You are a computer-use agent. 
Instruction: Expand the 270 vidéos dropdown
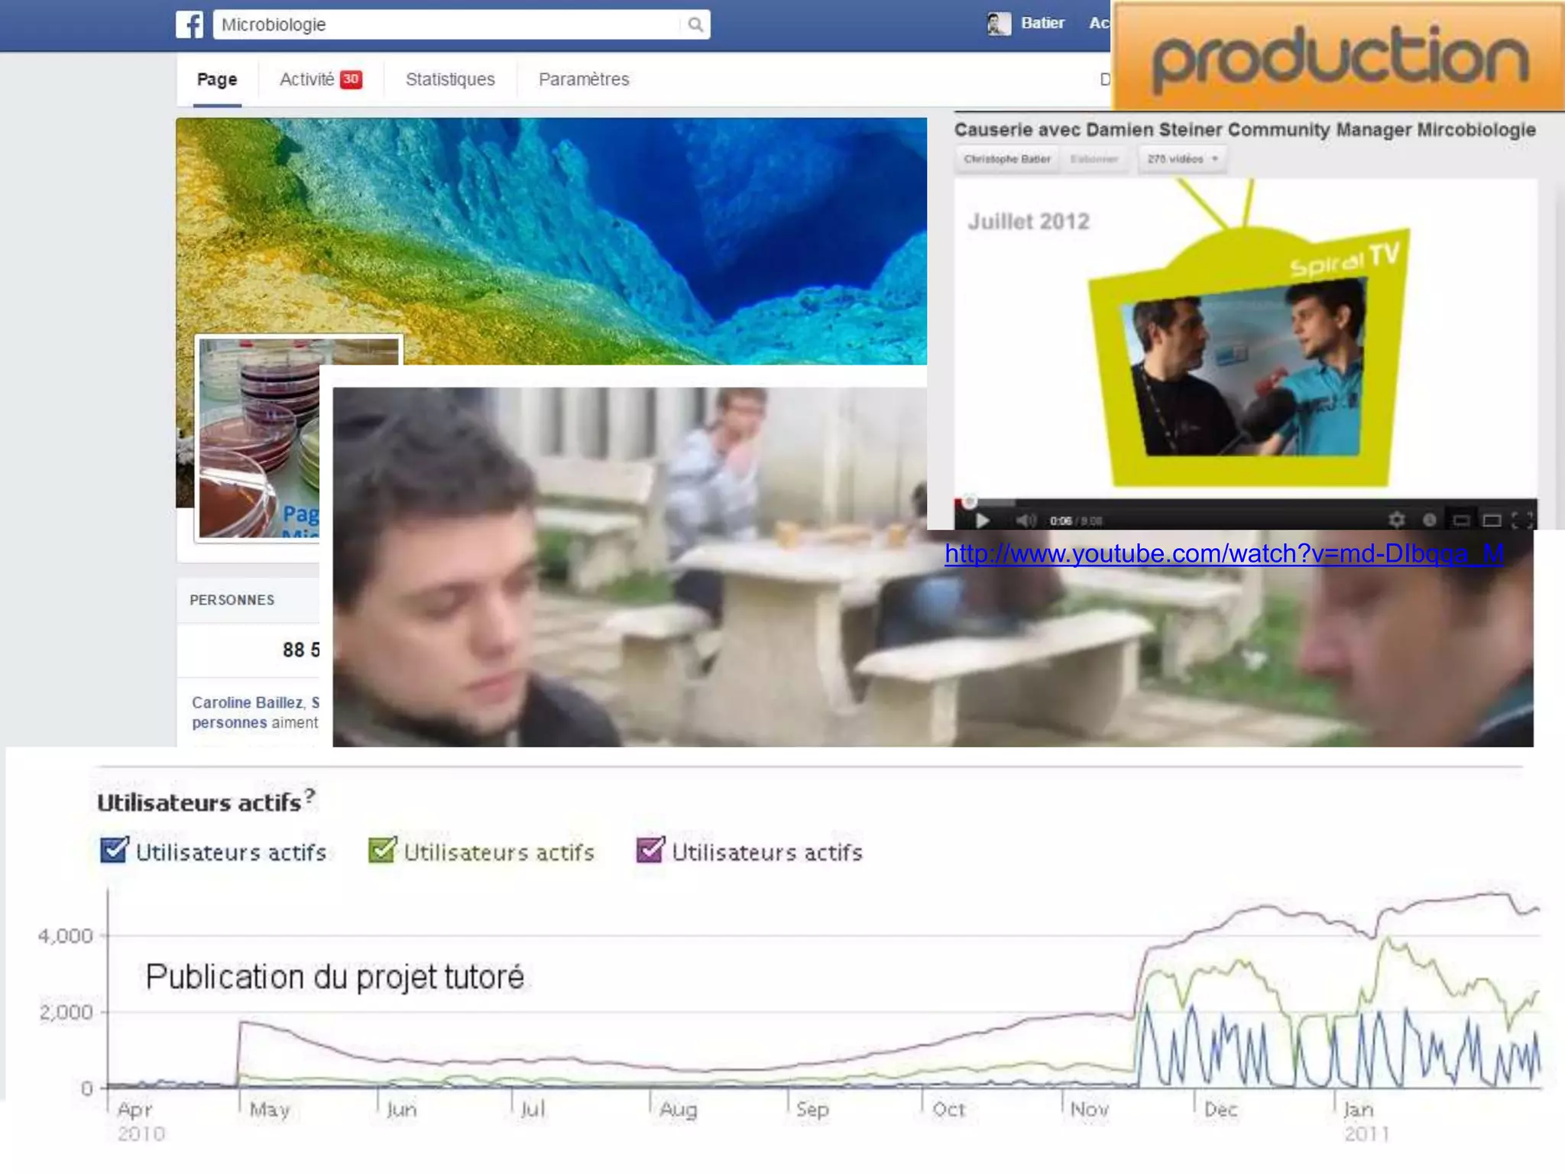[1181, 159]
